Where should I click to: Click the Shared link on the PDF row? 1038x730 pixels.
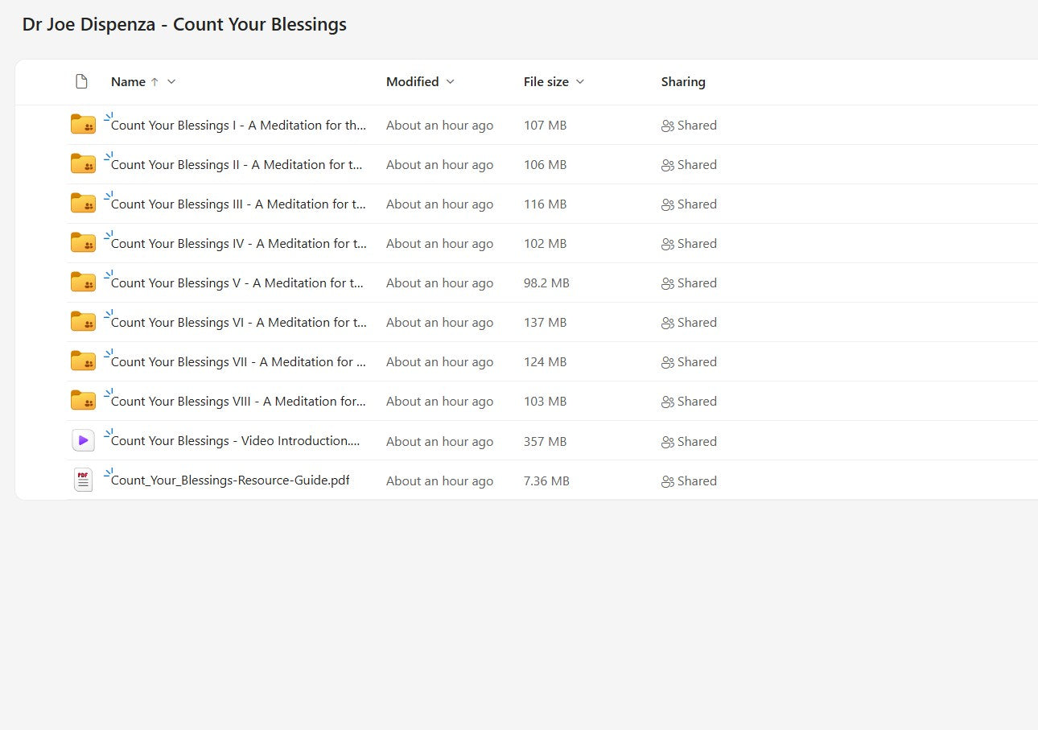697,480
